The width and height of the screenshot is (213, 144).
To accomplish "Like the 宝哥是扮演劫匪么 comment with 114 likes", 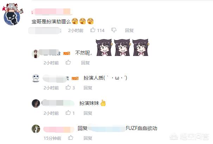I will [x=93, y=30].
